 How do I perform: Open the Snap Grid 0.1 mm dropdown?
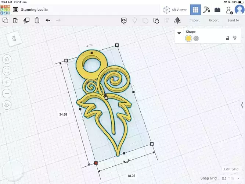(x=230, y=178)
